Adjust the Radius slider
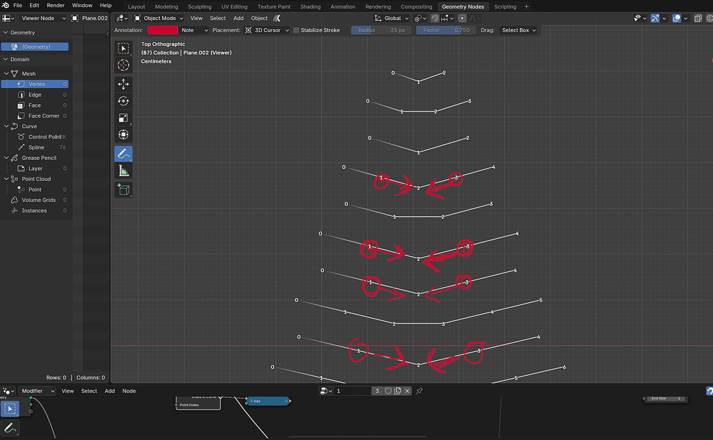This screenshot has width=713, height=440. point(381,30)
